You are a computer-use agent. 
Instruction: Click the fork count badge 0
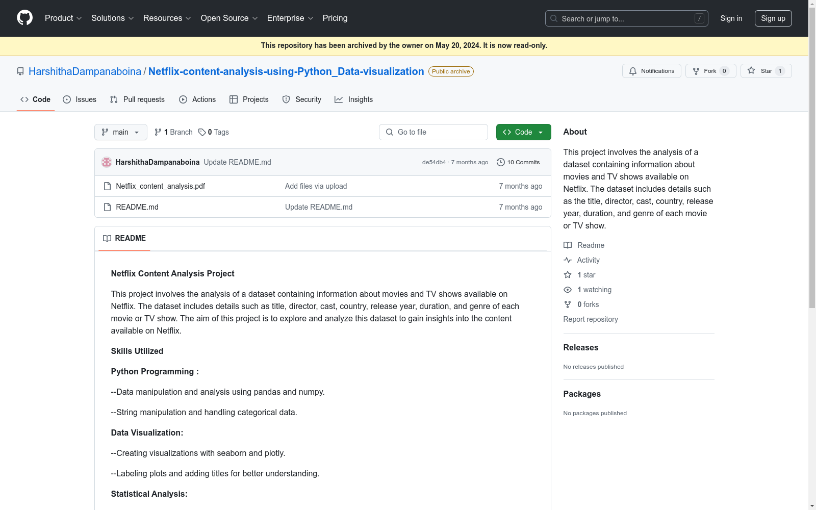724,71
